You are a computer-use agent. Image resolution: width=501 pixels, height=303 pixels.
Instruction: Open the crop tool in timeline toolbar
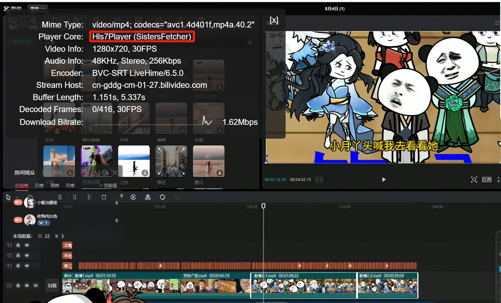(177, 197)
